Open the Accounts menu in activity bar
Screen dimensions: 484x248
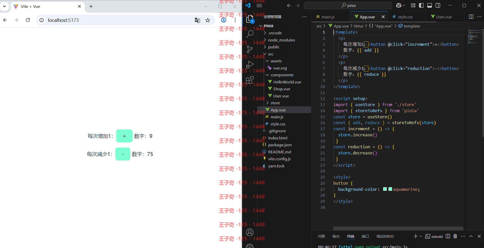click(250, 232)
